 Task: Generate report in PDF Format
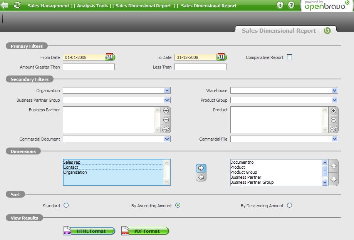click(146, 231)
